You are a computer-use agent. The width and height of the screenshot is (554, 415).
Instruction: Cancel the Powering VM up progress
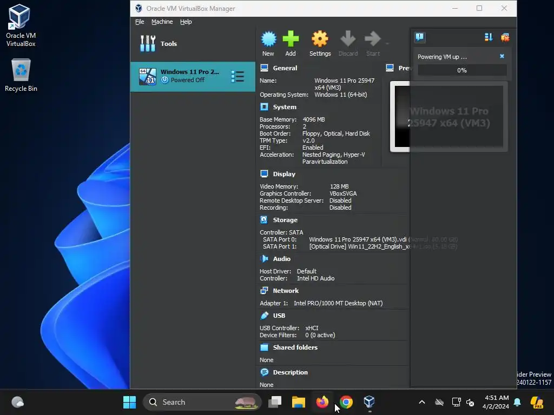coord(502,56)
